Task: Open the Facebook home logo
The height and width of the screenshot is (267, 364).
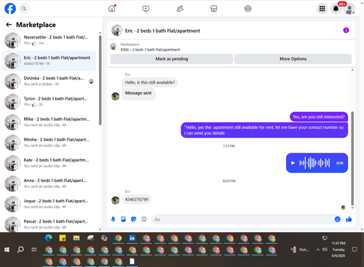Action: pyautogui.click(x=10, y=9)
